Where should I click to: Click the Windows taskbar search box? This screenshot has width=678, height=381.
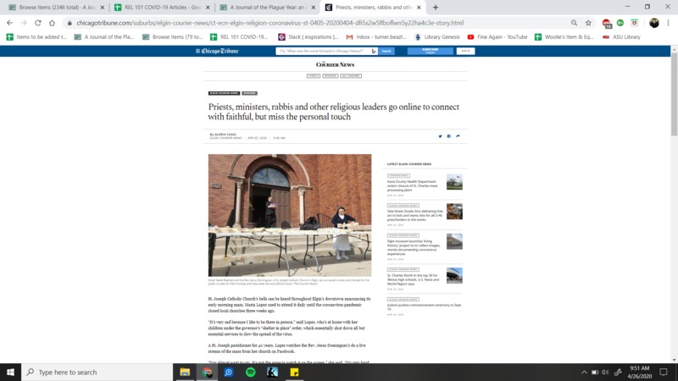click(97, 372)
